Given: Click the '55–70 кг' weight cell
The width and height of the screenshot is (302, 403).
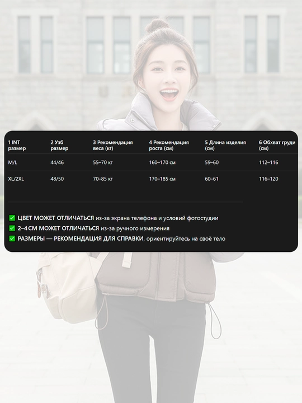Looking at the screenshot, I should point(103,162).
